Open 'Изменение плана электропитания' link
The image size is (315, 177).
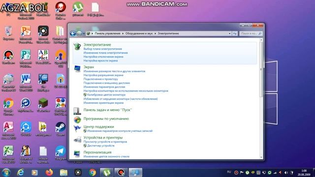click(105, 53)
